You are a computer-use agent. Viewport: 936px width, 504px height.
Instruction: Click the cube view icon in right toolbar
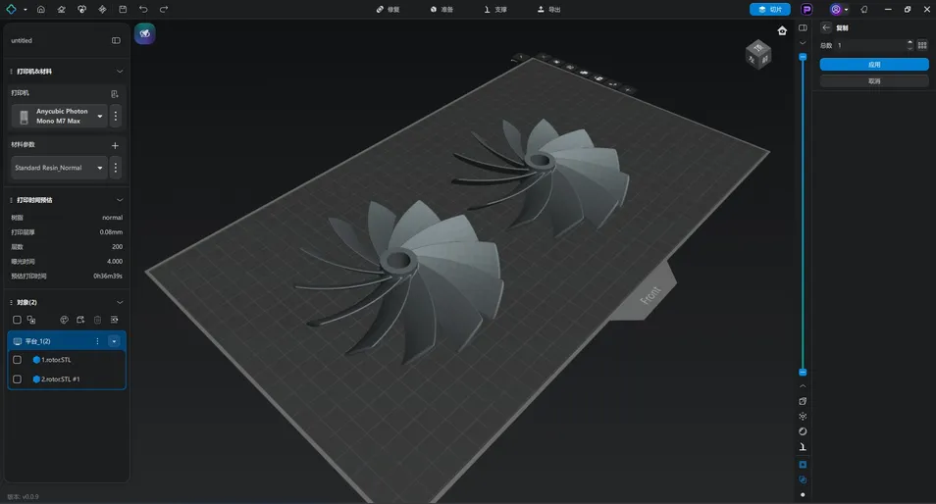pos(803,401)
